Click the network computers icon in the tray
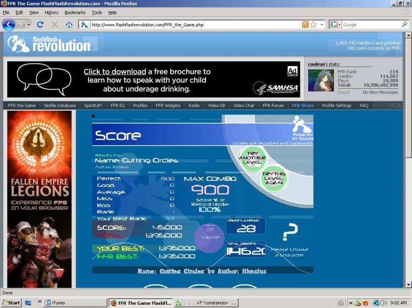Screen dimensions: 412x308 [x=376, y=303]
